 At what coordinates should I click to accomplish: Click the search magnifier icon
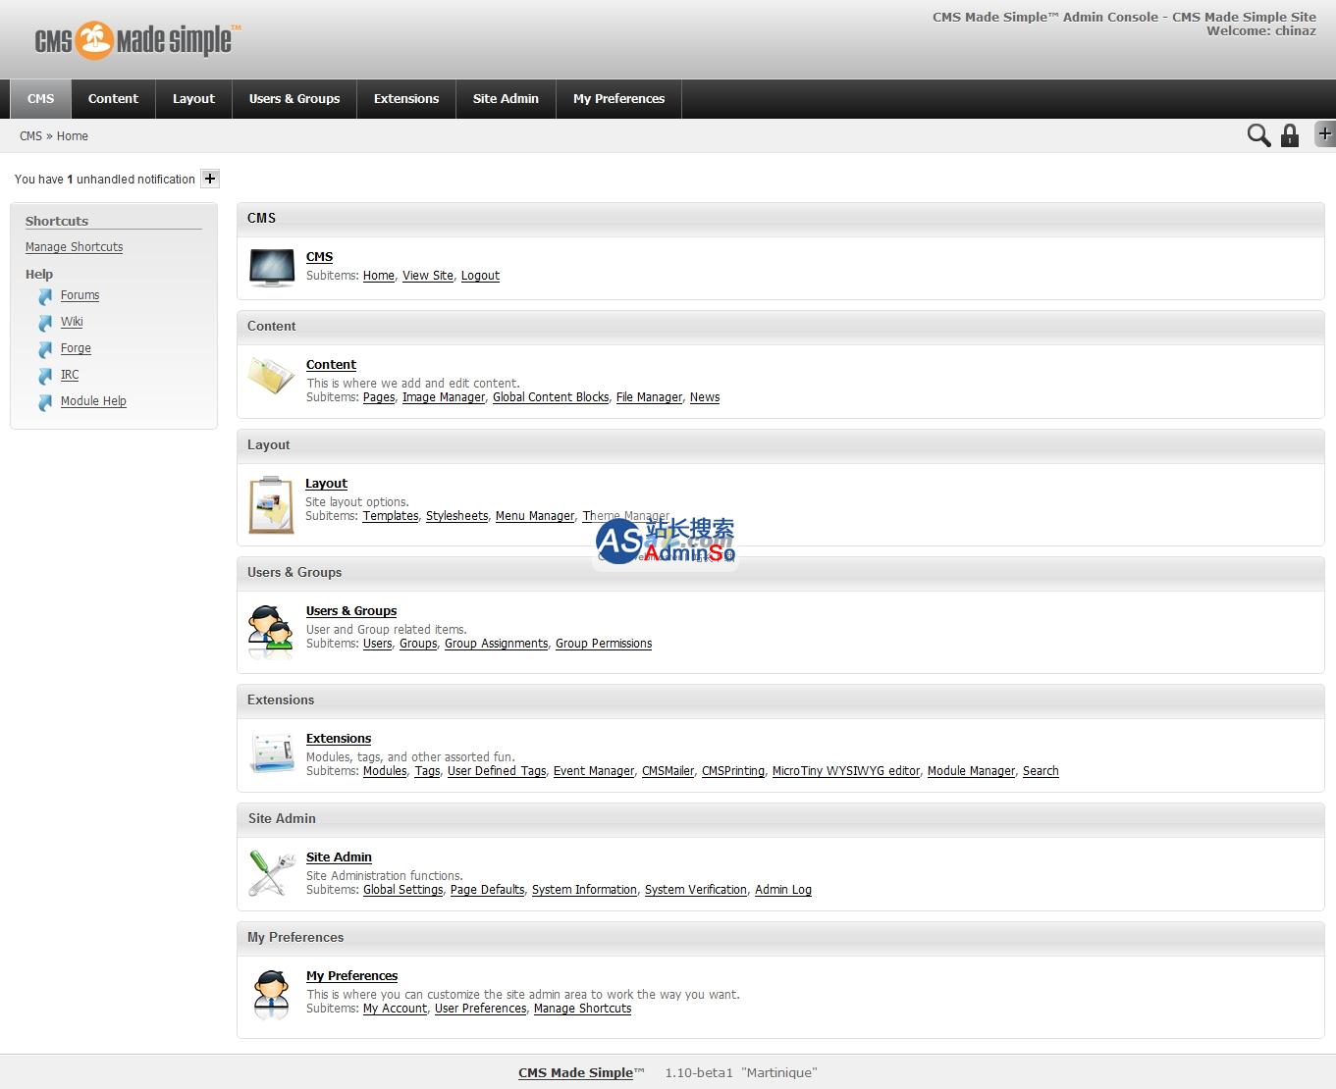[x=1258, y=135]
